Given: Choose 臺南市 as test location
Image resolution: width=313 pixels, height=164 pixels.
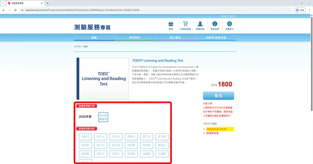Looking at the screenshot, I should tap(101, 154).
